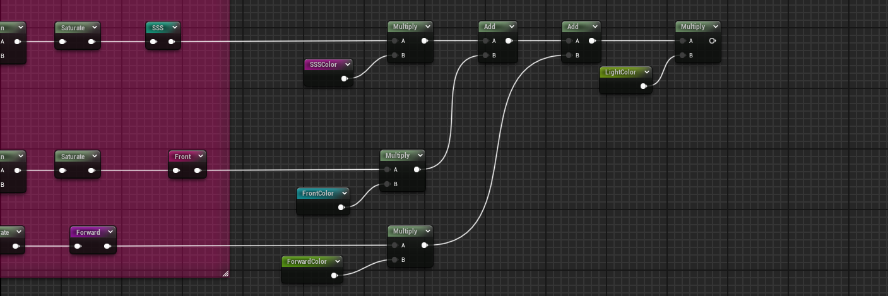
Task: Select the LightColor node title
Action: [x=620, y=72]
